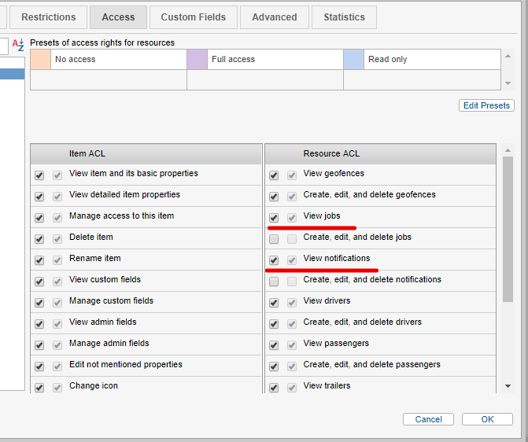Toggle the Delete item checkbox
This screenshot has height=442, width=528.
point(39,238)
